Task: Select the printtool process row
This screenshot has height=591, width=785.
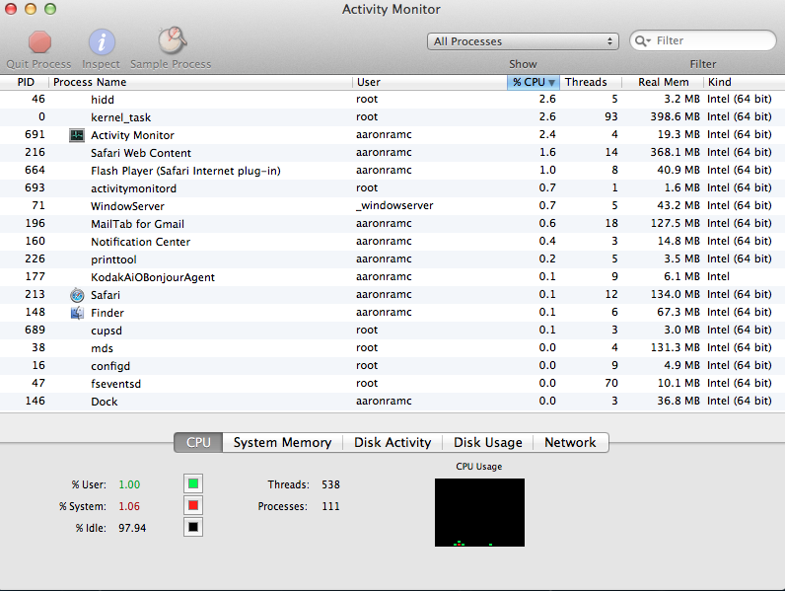Action: (392, 259)
